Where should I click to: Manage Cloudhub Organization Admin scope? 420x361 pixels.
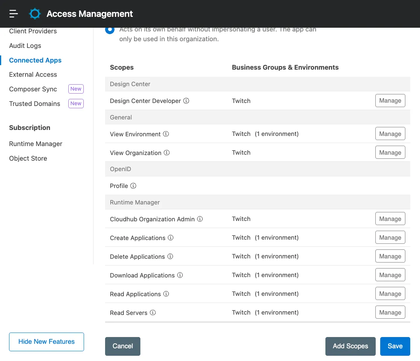coord(390,219)
